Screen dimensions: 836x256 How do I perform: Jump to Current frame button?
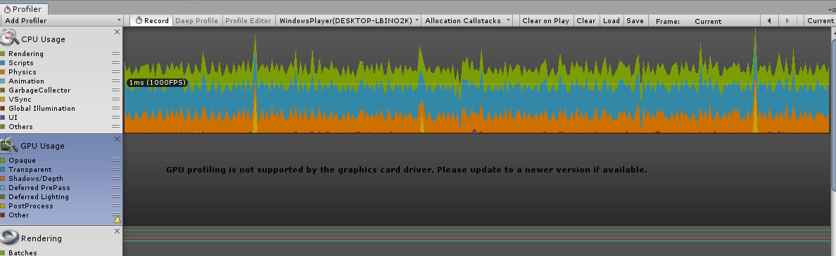coord(820,21)
